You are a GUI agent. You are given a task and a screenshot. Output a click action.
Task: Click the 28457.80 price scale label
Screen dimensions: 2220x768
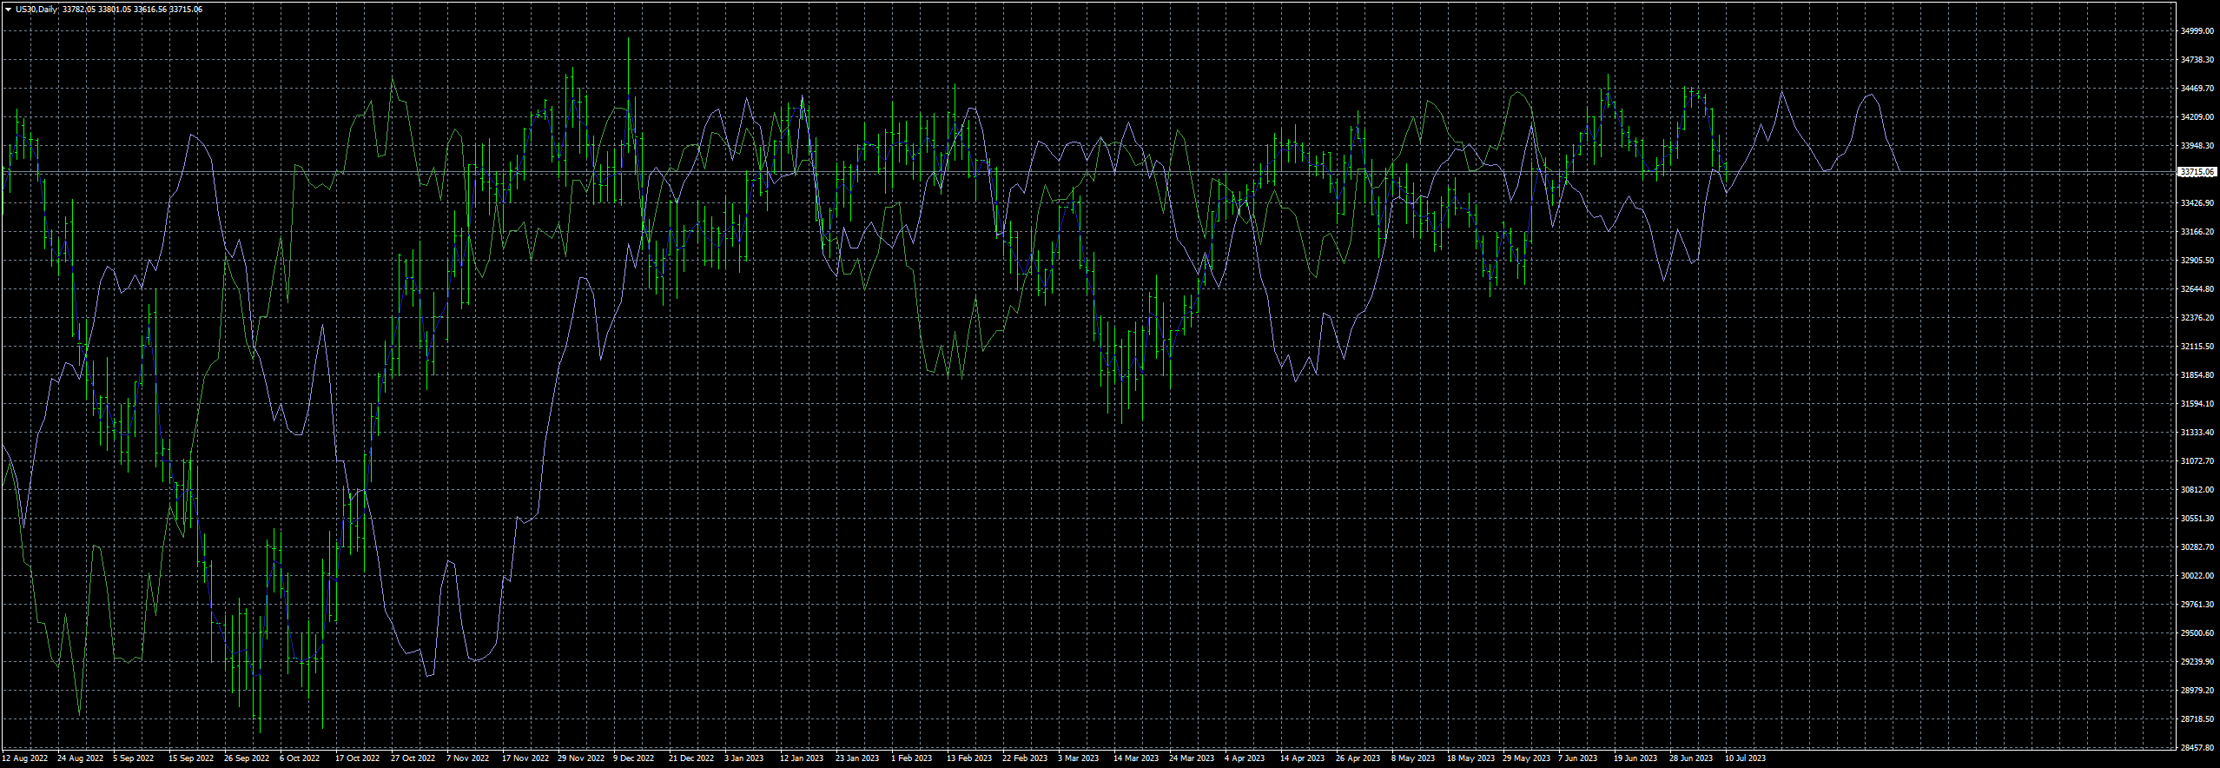(2197, 748)
